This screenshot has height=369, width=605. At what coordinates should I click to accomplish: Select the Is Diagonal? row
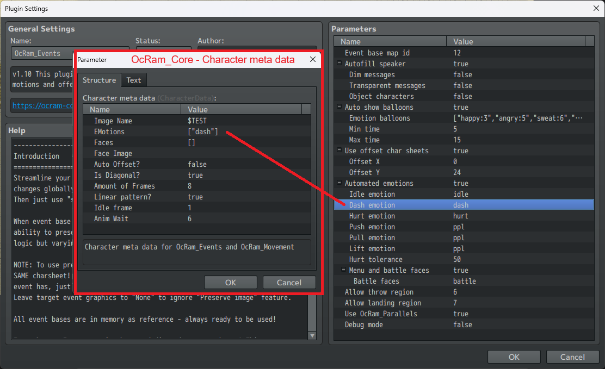pos(197,175)
